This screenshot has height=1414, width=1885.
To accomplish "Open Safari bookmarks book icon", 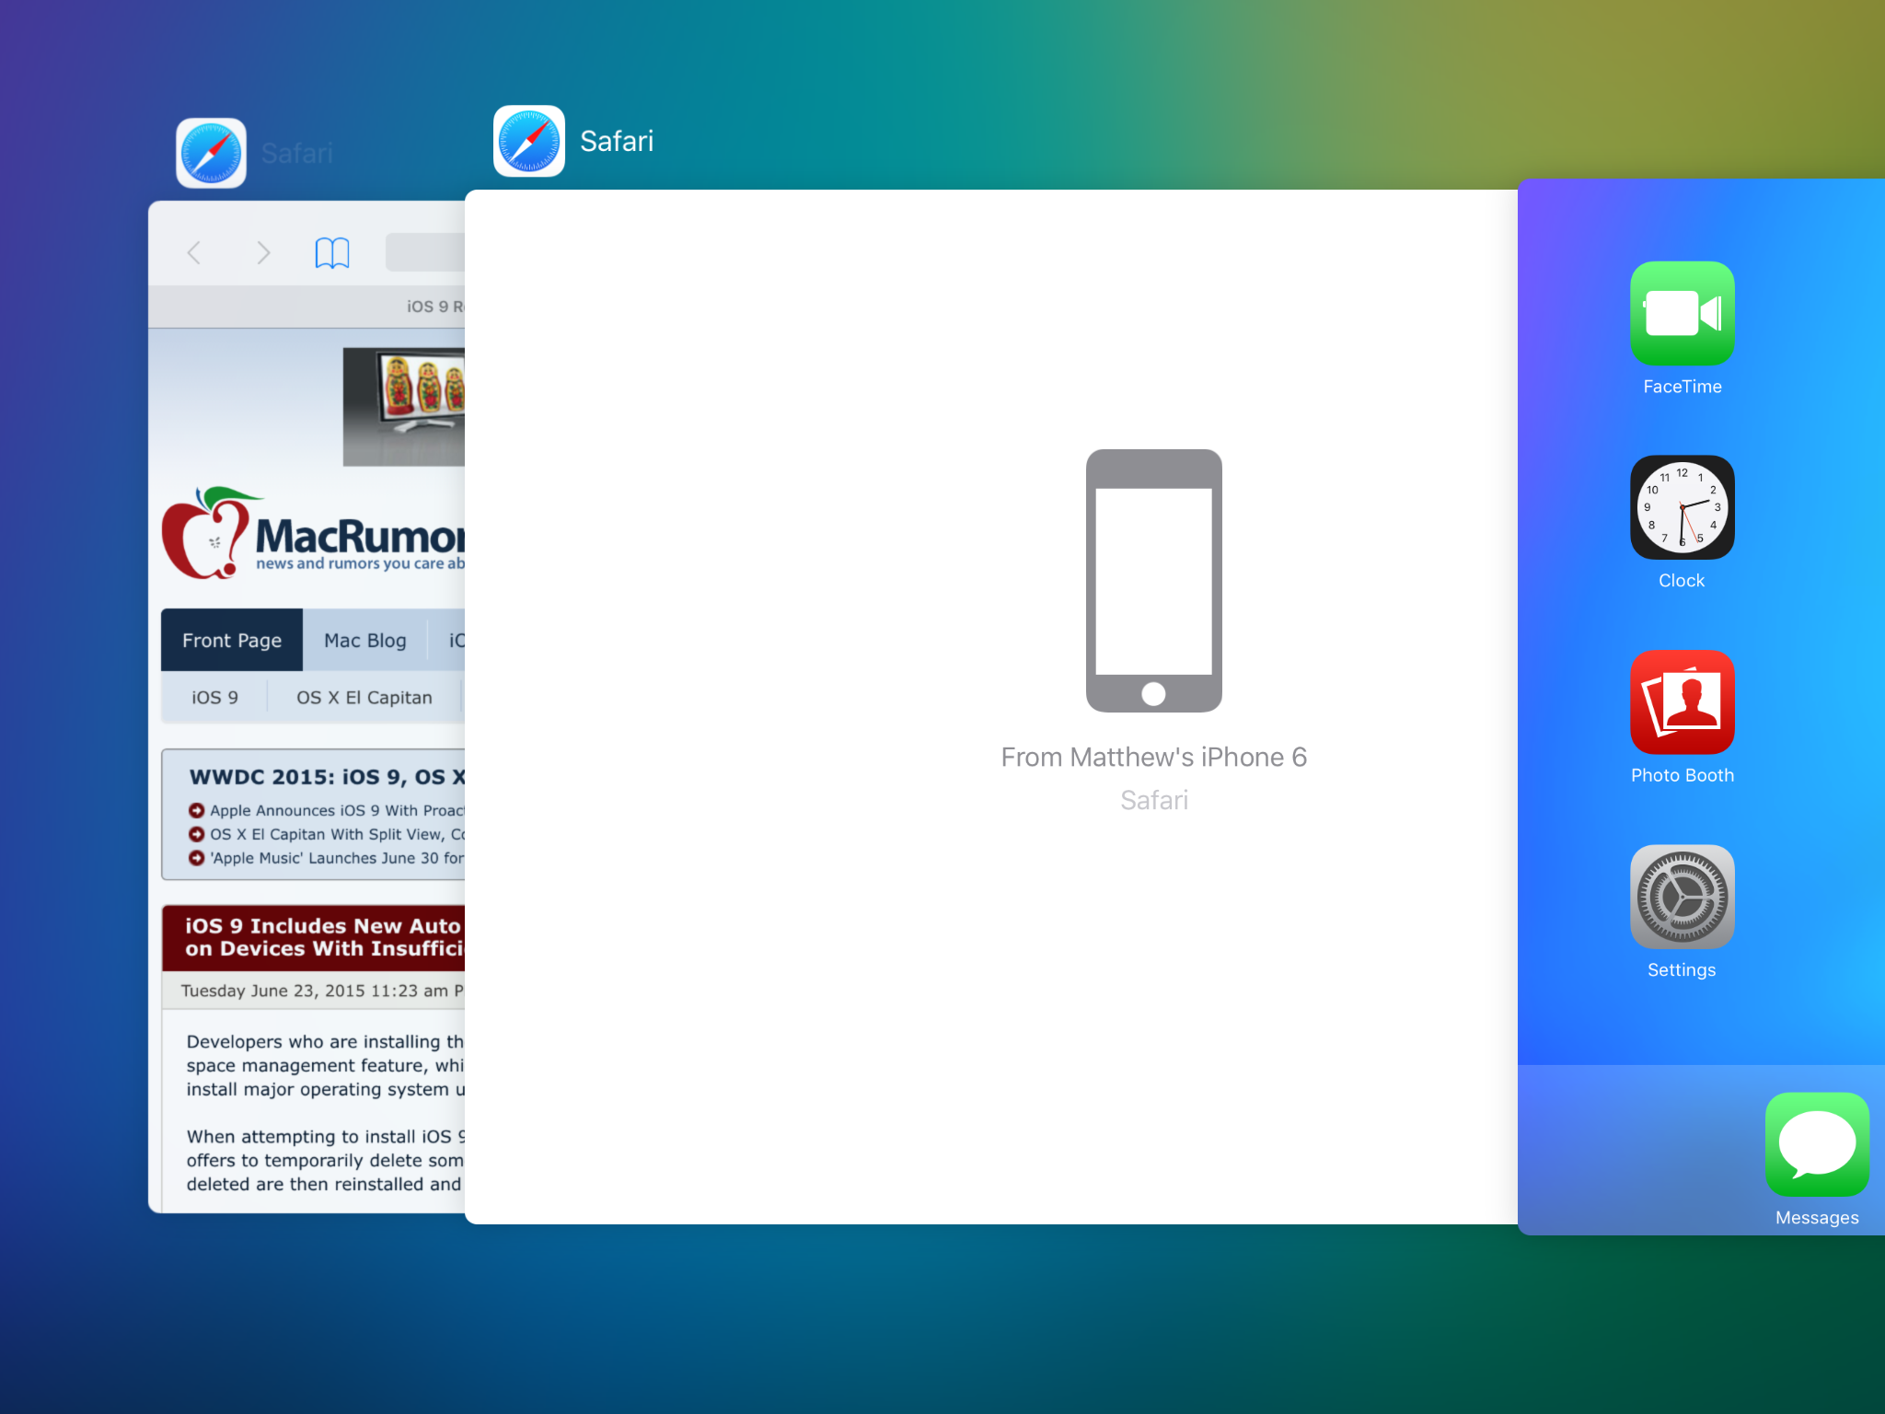I will pos(331,252).
